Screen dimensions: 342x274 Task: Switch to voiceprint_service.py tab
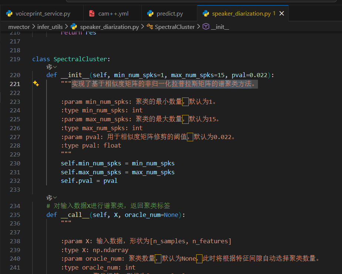coord(42,14)
